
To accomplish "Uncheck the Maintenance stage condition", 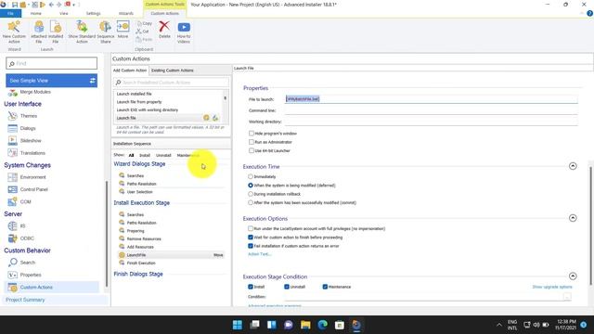I will pos(325,287).
